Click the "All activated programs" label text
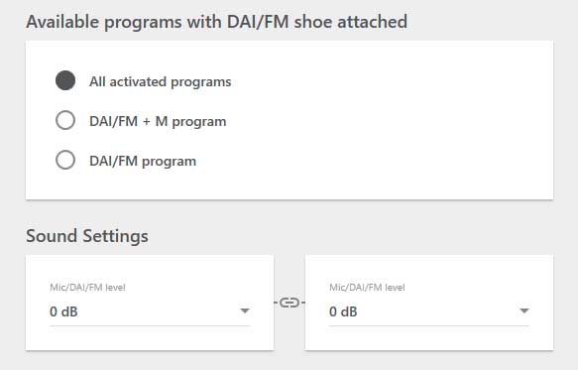 click(x=161, y=82)
